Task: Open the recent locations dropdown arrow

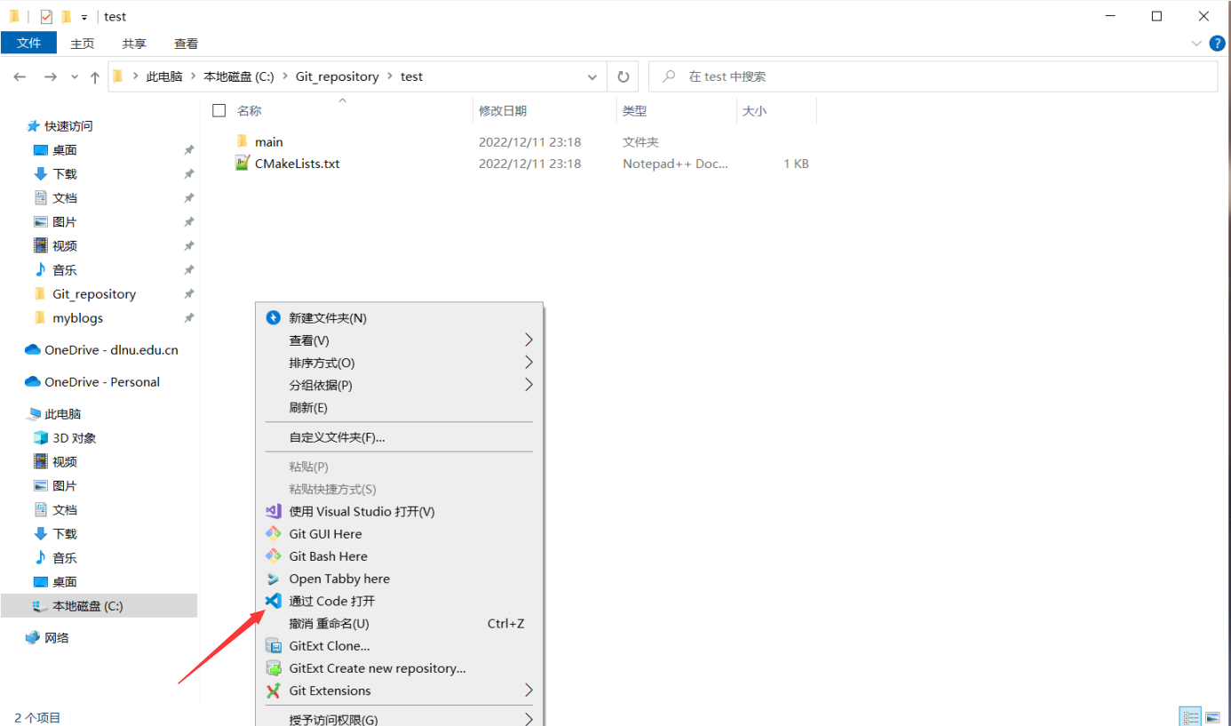Action: pyautogui.click(x=74, y=77)
